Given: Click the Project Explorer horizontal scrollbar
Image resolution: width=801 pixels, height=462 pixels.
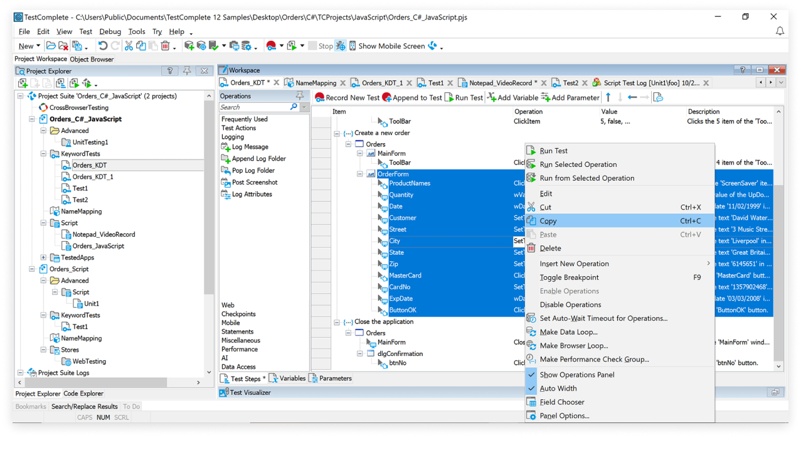Looking at the screenshot, I should pos(109,382).
